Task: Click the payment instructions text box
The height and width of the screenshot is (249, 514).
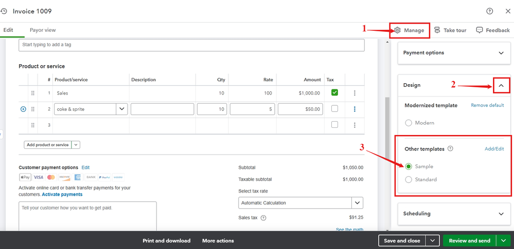Action: coord(87,216)
